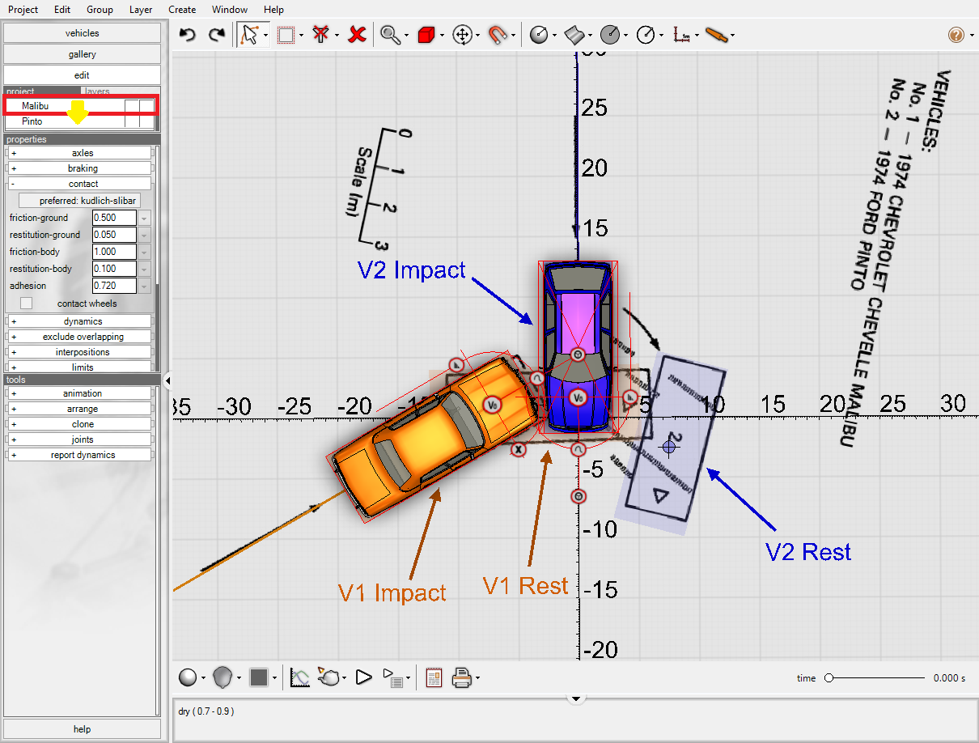This screenshot has height=743, width=979.
Task: Expand the dynamics properties section
Action: [79, 321]
